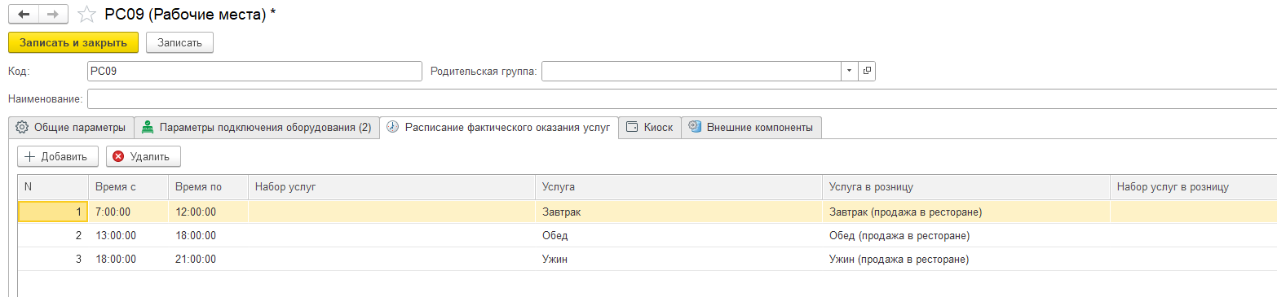
Task: Sort by the Время с column header
Action: point(128,187)
